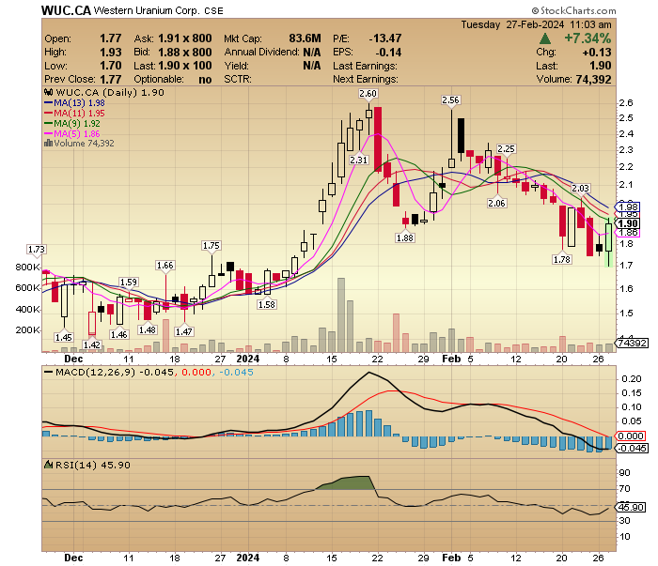Viewport: 658px width, 566px height.
Task: Click the CSE exchange label
Action: [x=213, y=11]
